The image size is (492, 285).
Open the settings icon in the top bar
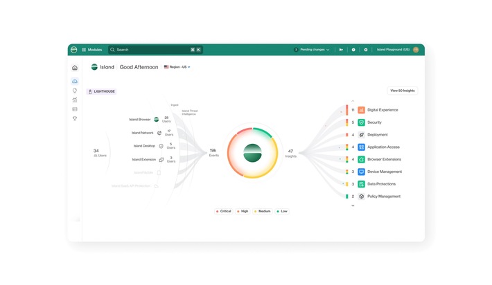click(x=366, y=50)
